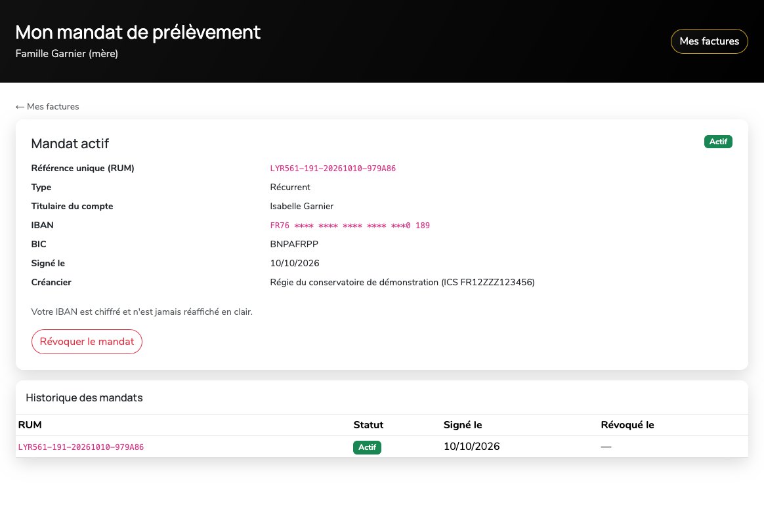Click the Actif badge in the Mandat actif card
764x505 pixels.
tap(717, 142)
